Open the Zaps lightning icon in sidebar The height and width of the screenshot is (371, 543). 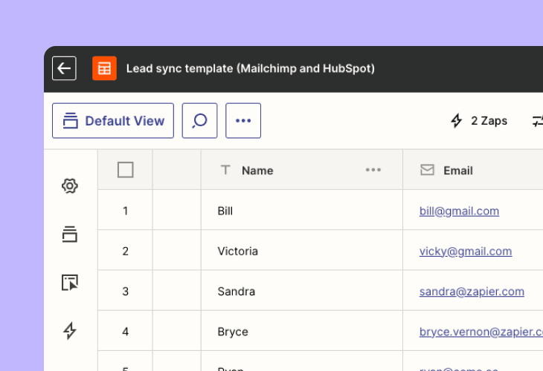point(70,331)
